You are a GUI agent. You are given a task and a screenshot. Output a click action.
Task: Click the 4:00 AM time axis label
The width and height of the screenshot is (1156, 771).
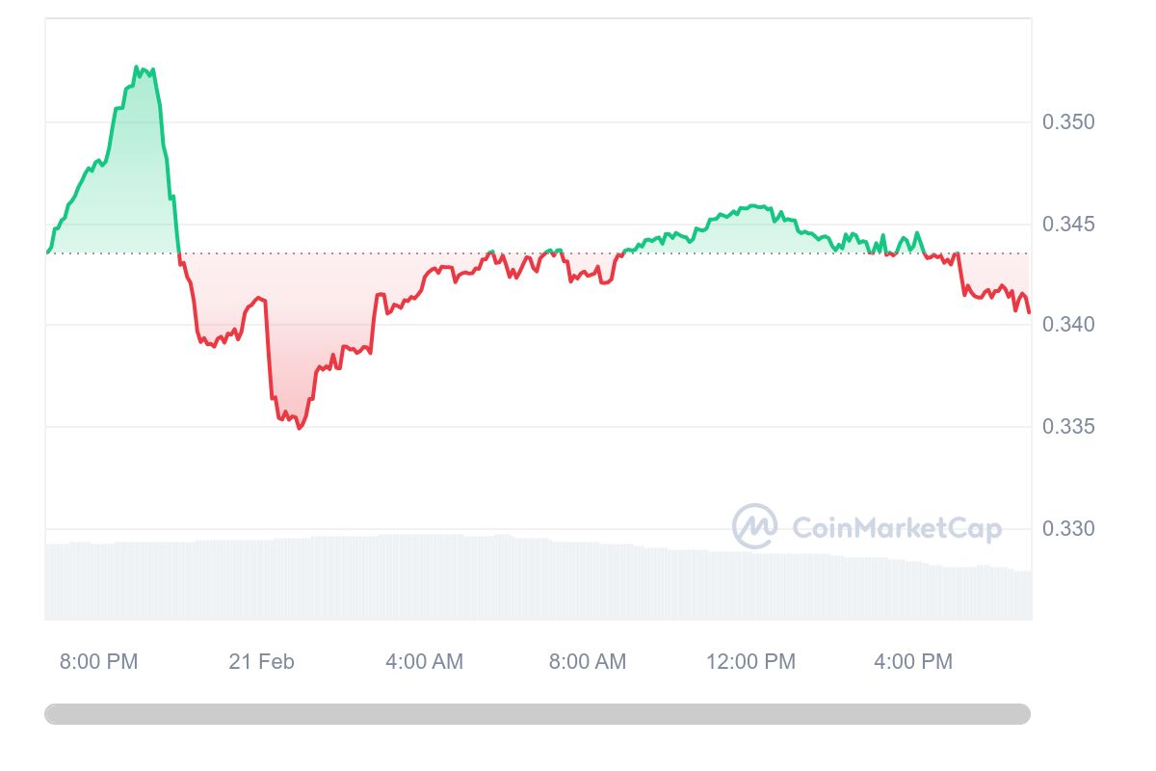point(424,662)
